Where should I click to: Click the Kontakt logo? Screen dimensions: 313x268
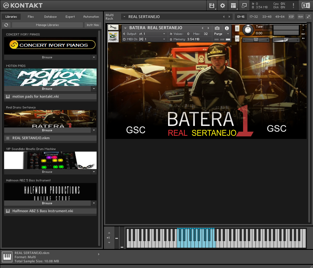point(23,5)
